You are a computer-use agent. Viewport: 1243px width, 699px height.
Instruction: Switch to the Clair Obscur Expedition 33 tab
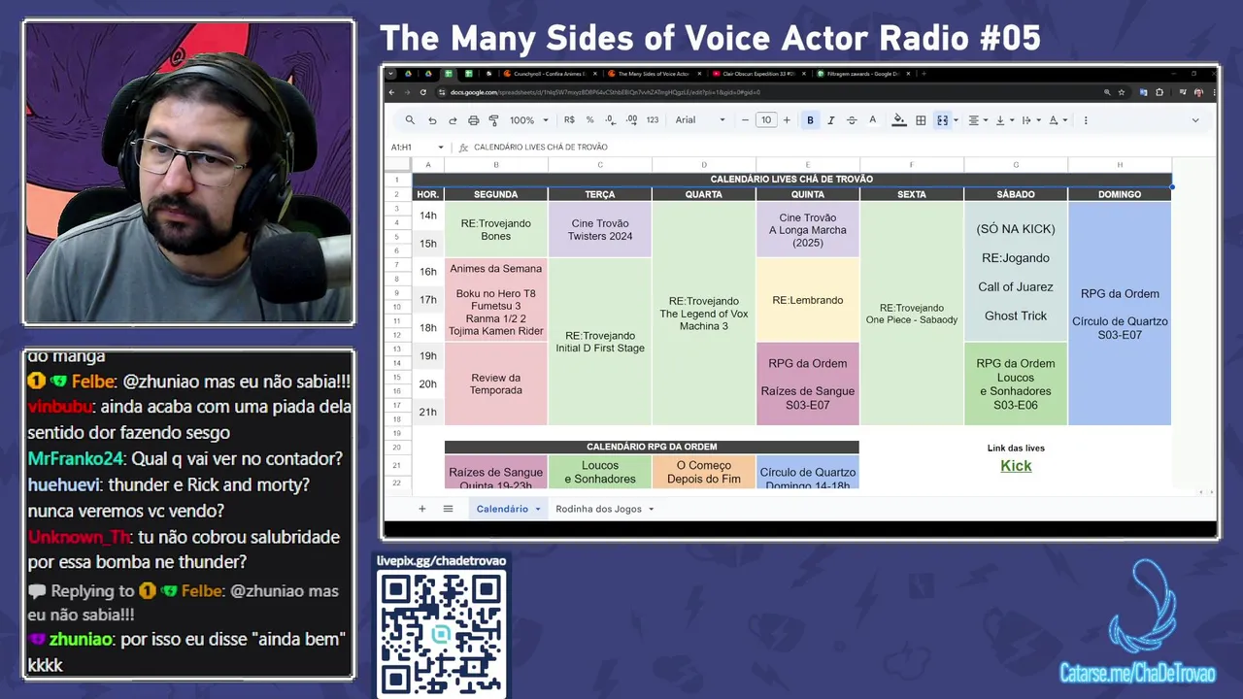tap(756, 74)
